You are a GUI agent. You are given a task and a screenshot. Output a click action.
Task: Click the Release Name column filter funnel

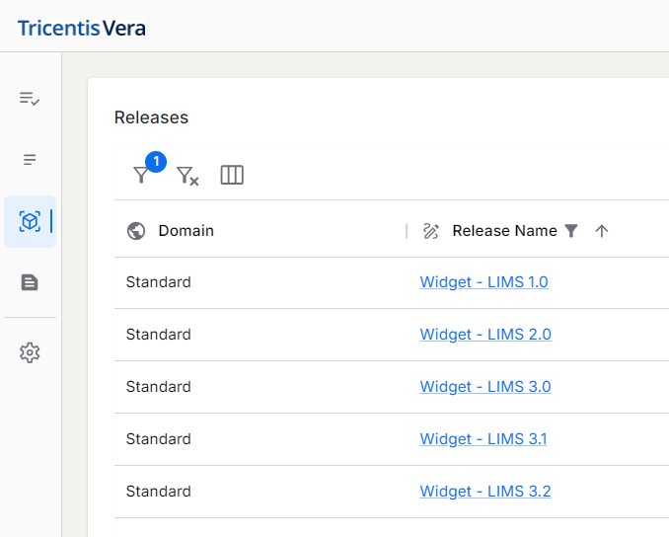pos(571,231)
